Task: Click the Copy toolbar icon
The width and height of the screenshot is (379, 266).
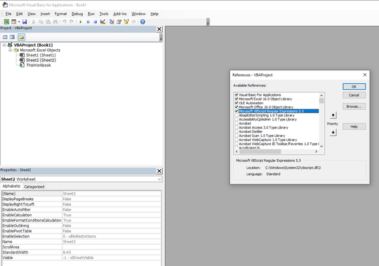Action: (41, 22)
